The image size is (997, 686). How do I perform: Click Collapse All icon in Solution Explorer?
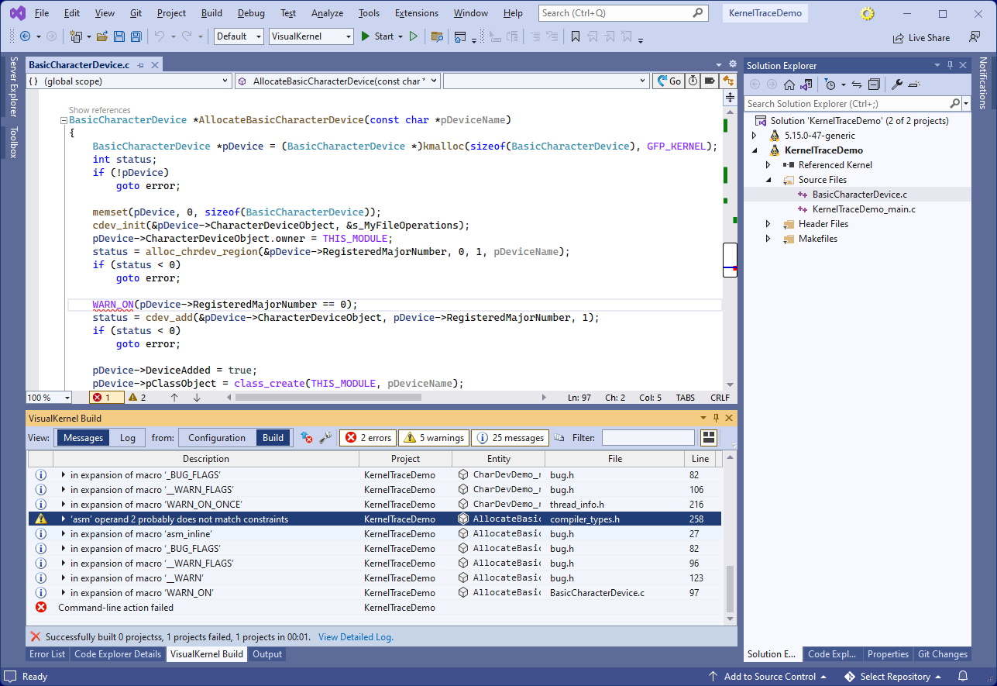coord(874,84)
